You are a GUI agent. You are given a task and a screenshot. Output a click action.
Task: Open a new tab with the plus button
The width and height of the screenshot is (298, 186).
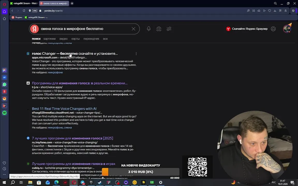coord(72,3)
